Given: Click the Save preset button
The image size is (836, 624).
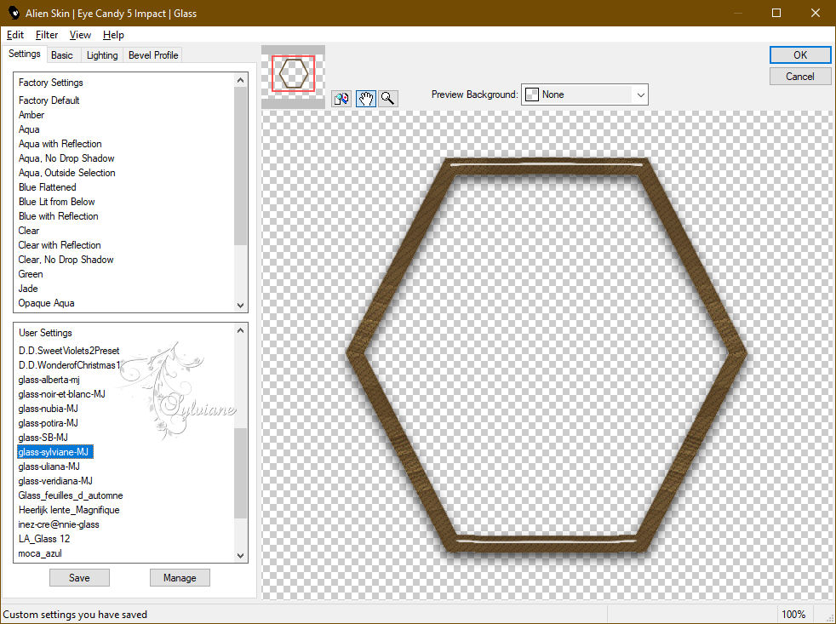Looking at the screenshot, I should (79, 577).
